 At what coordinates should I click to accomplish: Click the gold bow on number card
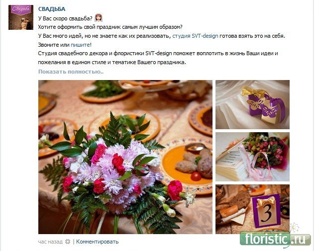click(x=266, y=201)
